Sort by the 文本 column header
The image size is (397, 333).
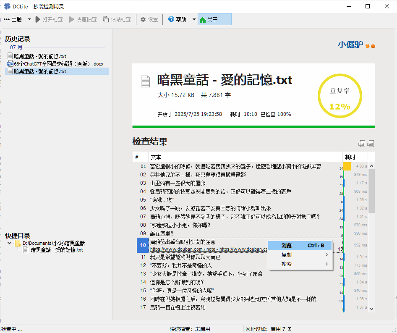click(246, 157)
